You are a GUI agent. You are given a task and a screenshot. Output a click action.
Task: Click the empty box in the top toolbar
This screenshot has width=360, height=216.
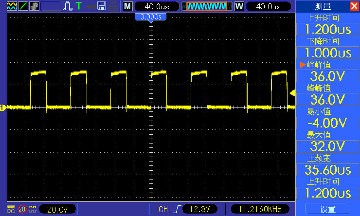click(x=51, y=6)
